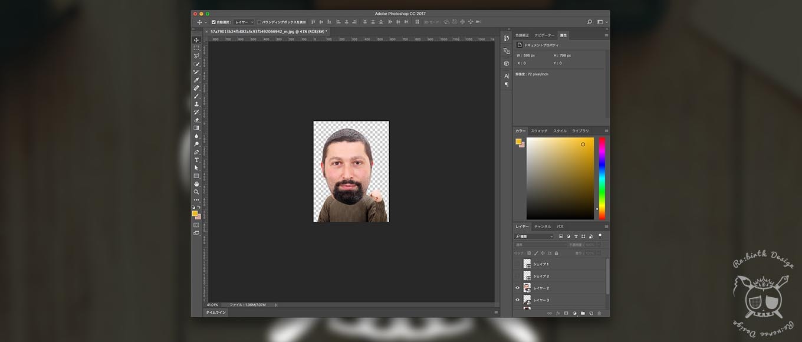Select the Hand tool

tap(196, 184)
